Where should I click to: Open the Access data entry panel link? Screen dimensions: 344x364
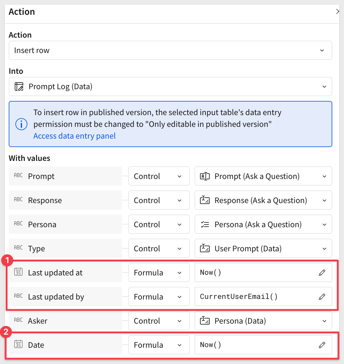point(74,136)
